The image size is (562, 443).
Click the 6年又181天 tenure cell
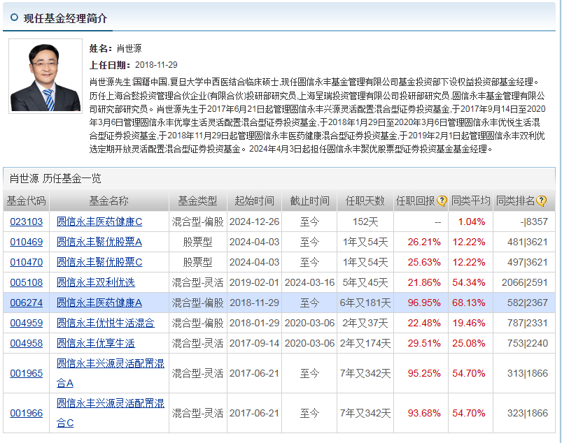[x=365, y=303]
